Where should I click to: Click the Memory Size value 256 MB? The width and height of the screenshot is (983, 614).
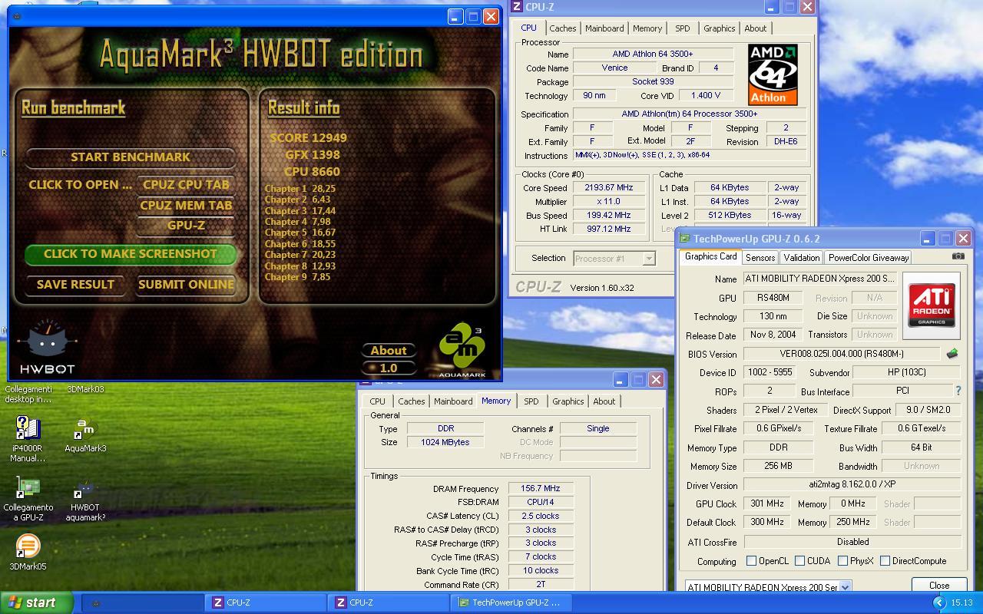[777, 466]
